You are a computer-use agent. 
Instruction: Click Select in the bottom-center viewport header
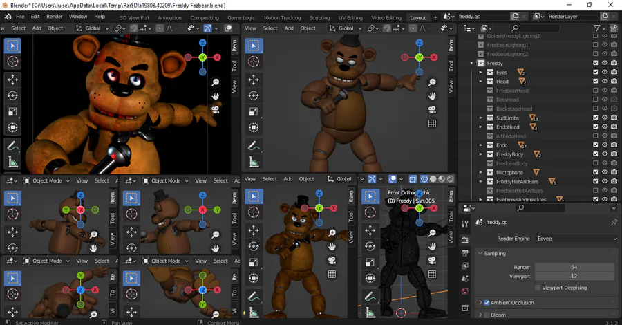[270, 179]
